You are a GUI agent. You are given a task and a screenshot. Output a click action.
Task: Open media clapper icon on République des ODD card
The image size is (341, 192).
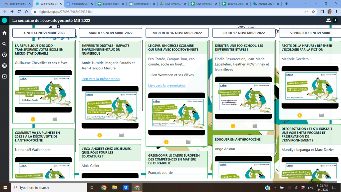[x=55, y=119]
